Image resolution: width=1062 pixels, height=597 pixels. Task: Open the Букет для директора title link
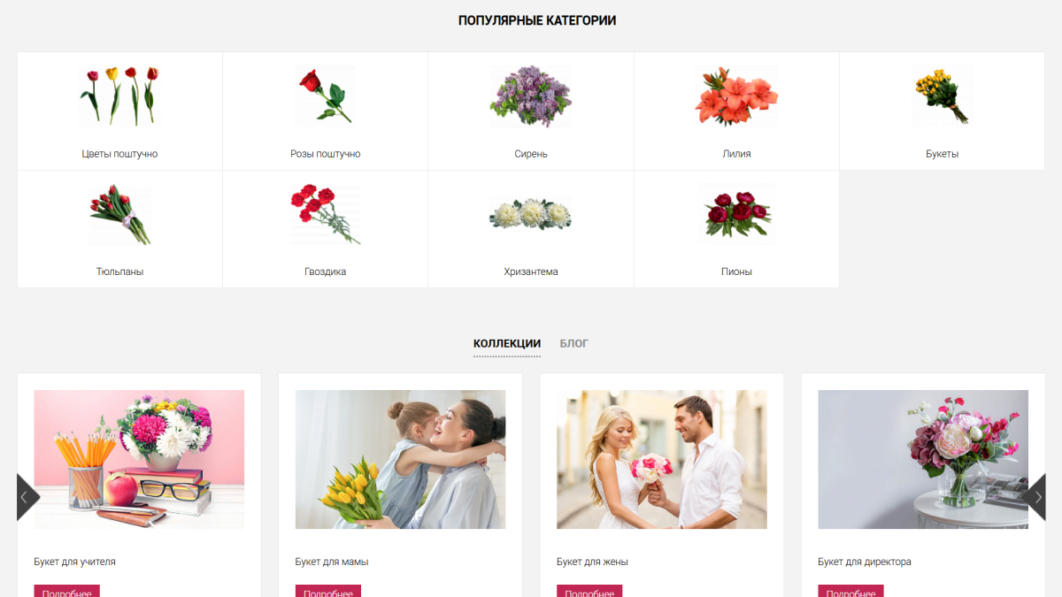[864, 562]
